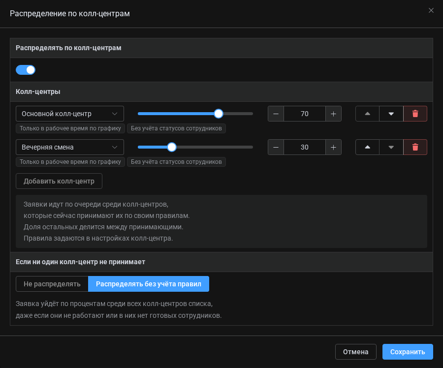Click Вечерняя смена's Без учёта статусов сотрудников tag

tap(176, 162)
